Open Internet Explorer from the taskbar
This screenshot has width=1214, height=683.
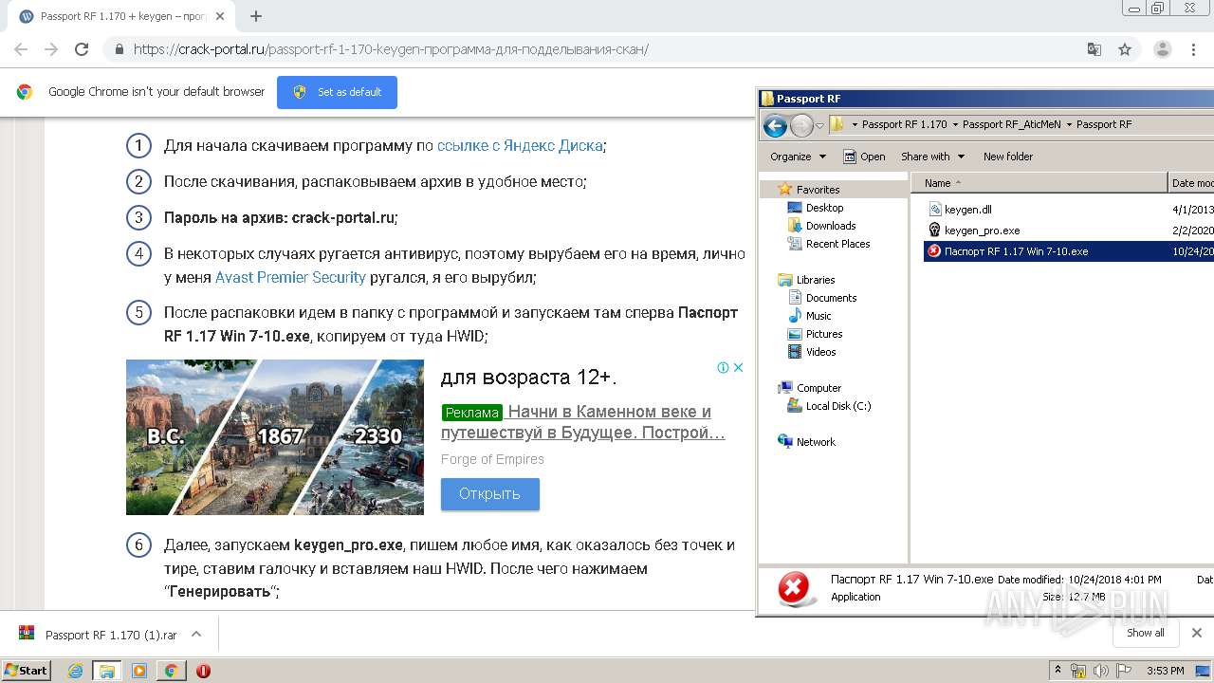pos(76,671)
